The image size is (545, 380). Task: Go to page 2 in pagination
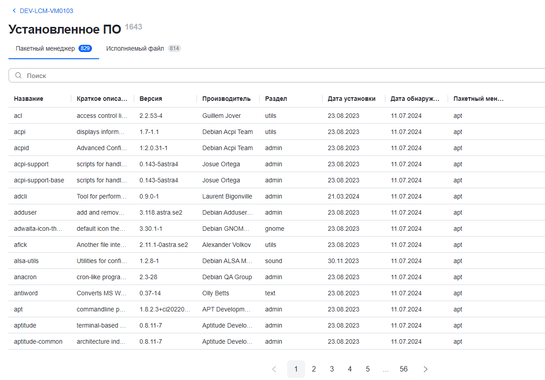[x=314, y=369]
